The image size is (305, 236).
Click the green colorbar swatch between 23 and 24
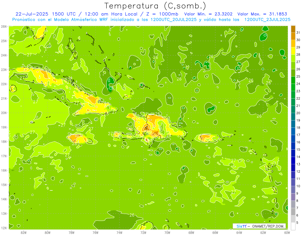click(293, 87)
